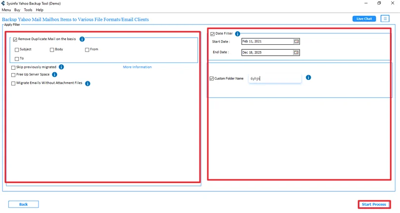Restore down the application window

point(379,3)
